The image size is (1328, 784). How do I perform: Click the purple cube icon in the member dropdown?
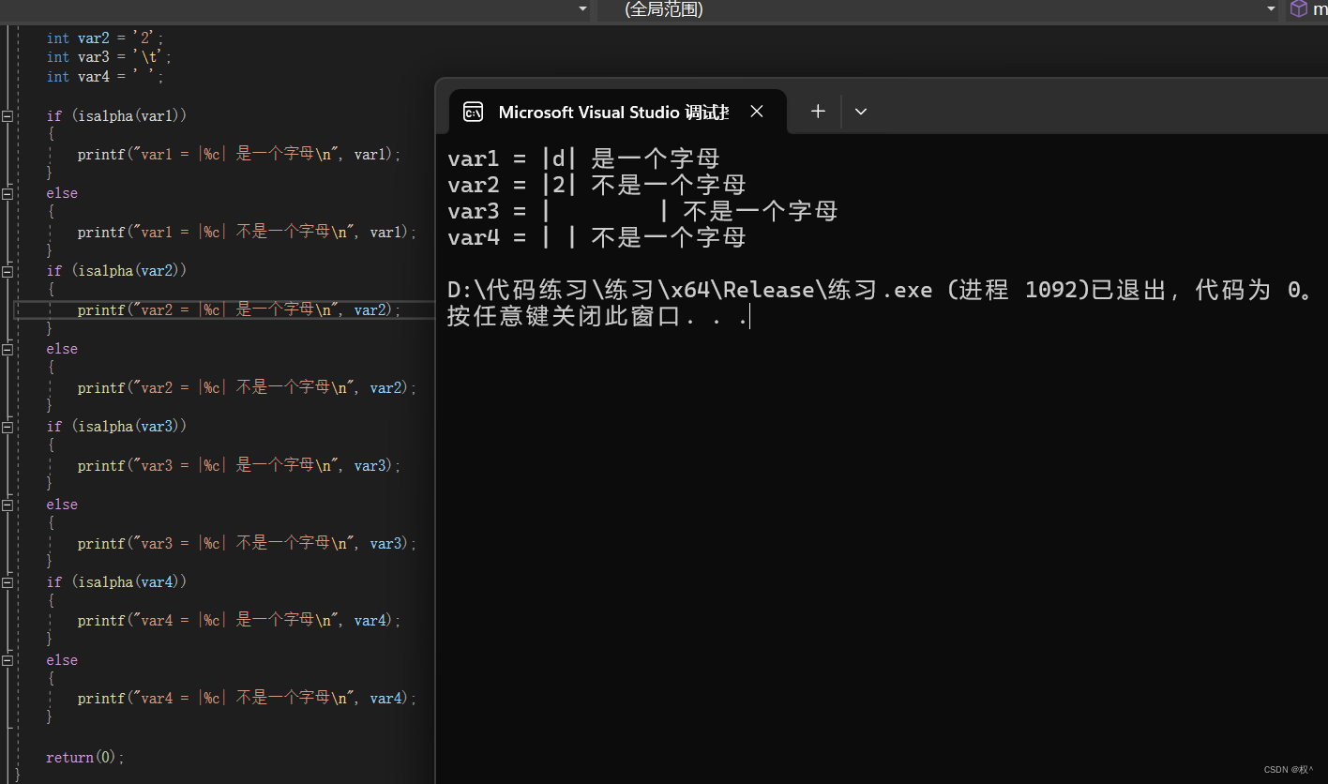coord(1299,9)
